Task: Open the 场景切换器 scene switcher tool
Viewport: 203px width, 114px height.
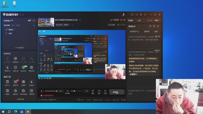Action: click(23, 92)
